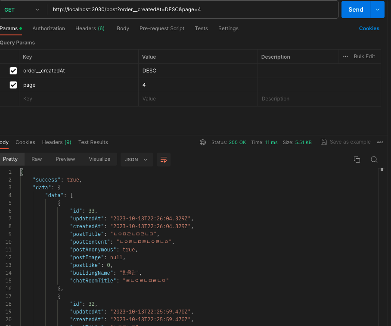The image size is (391, 326).
Task: Open the response more options ellipsis
Action: (x=380, y=142)
